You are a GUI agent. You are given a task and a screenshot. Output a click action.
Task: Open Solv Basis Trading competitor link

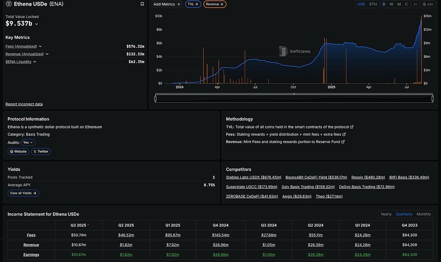coord(308,187)
